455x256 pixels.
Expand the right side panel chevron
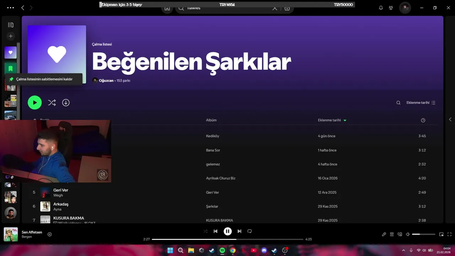[450, 119]
